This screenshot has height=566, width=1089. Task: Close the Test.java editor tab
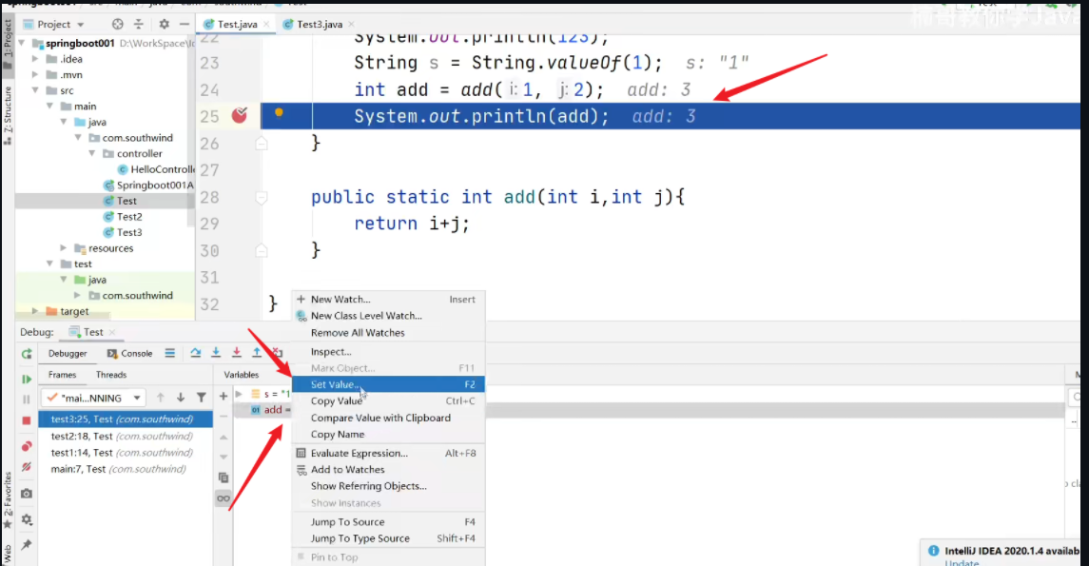(x=266, y=25)
